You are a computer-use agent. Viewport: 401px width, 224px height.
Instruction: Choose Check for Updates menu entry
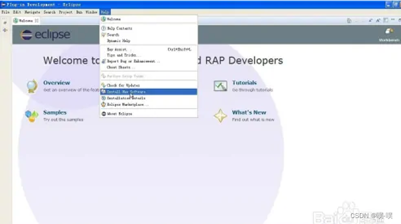coord(148,85)
